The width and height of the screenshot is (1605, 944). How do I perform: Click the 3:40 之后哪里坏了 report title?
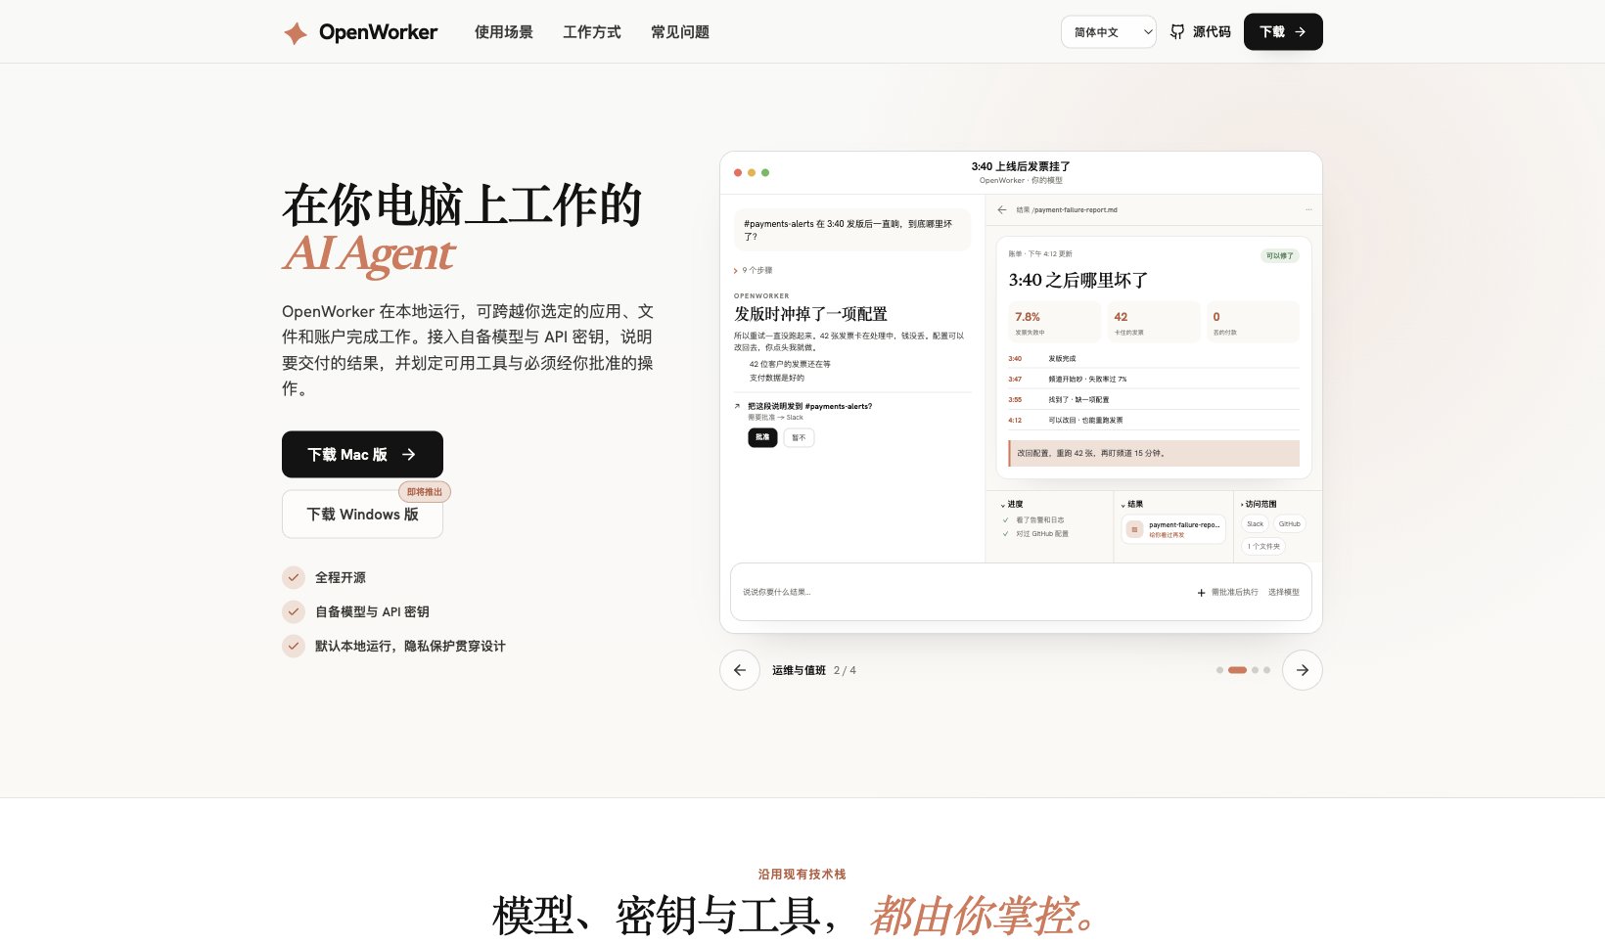(1078, 281)
